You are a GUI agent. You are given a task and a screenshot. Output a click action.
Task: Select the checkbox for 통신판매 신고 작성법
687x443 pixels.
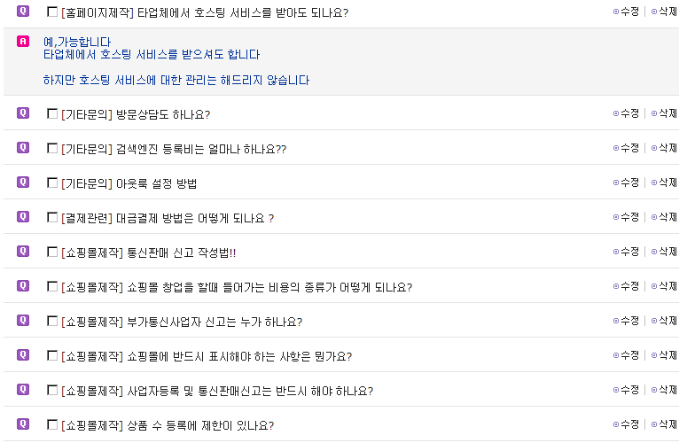[x=52, y=252]
